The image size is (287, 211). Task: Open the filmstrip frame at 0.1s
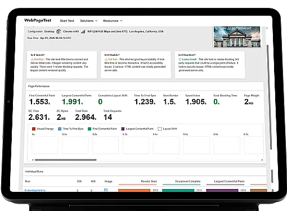click(x=75, y=145)
